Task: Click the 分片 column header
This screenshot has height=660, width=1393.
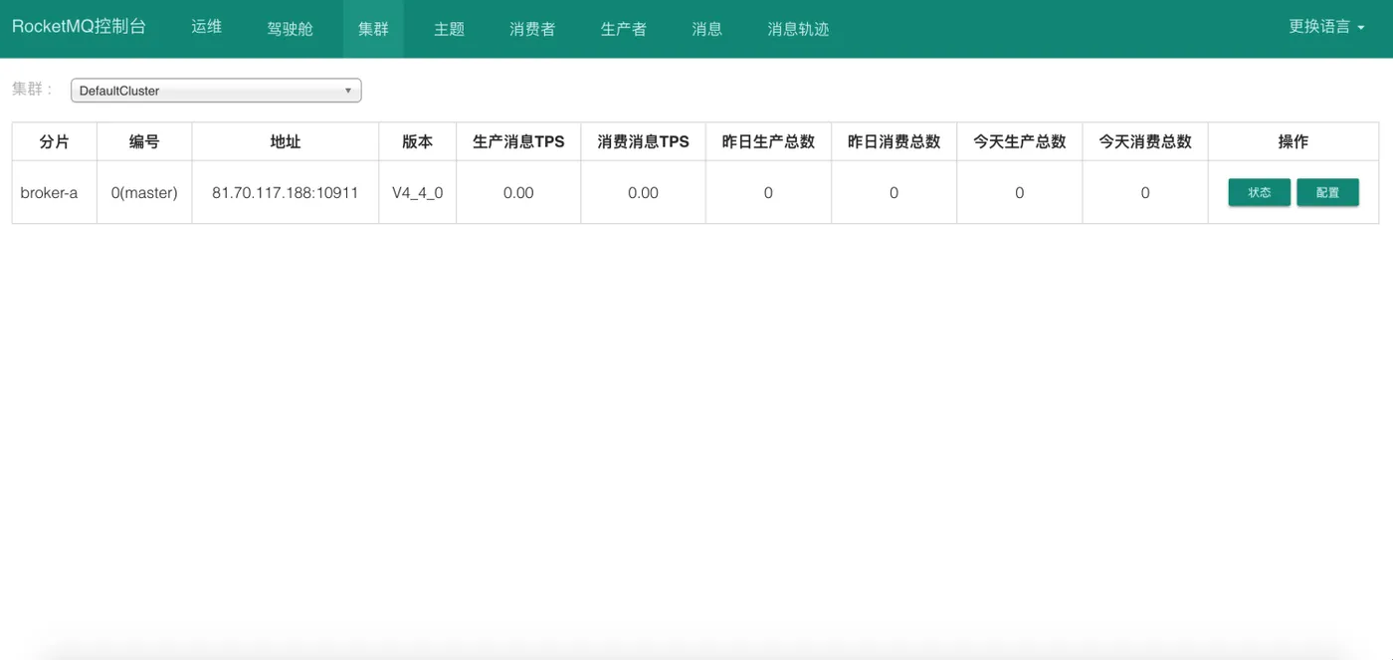Action: click(x=54, y=141)
